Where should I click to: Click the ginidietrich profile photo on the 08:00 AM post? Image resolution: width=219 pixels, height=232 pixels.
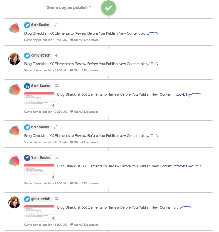[x=14, y=59]
